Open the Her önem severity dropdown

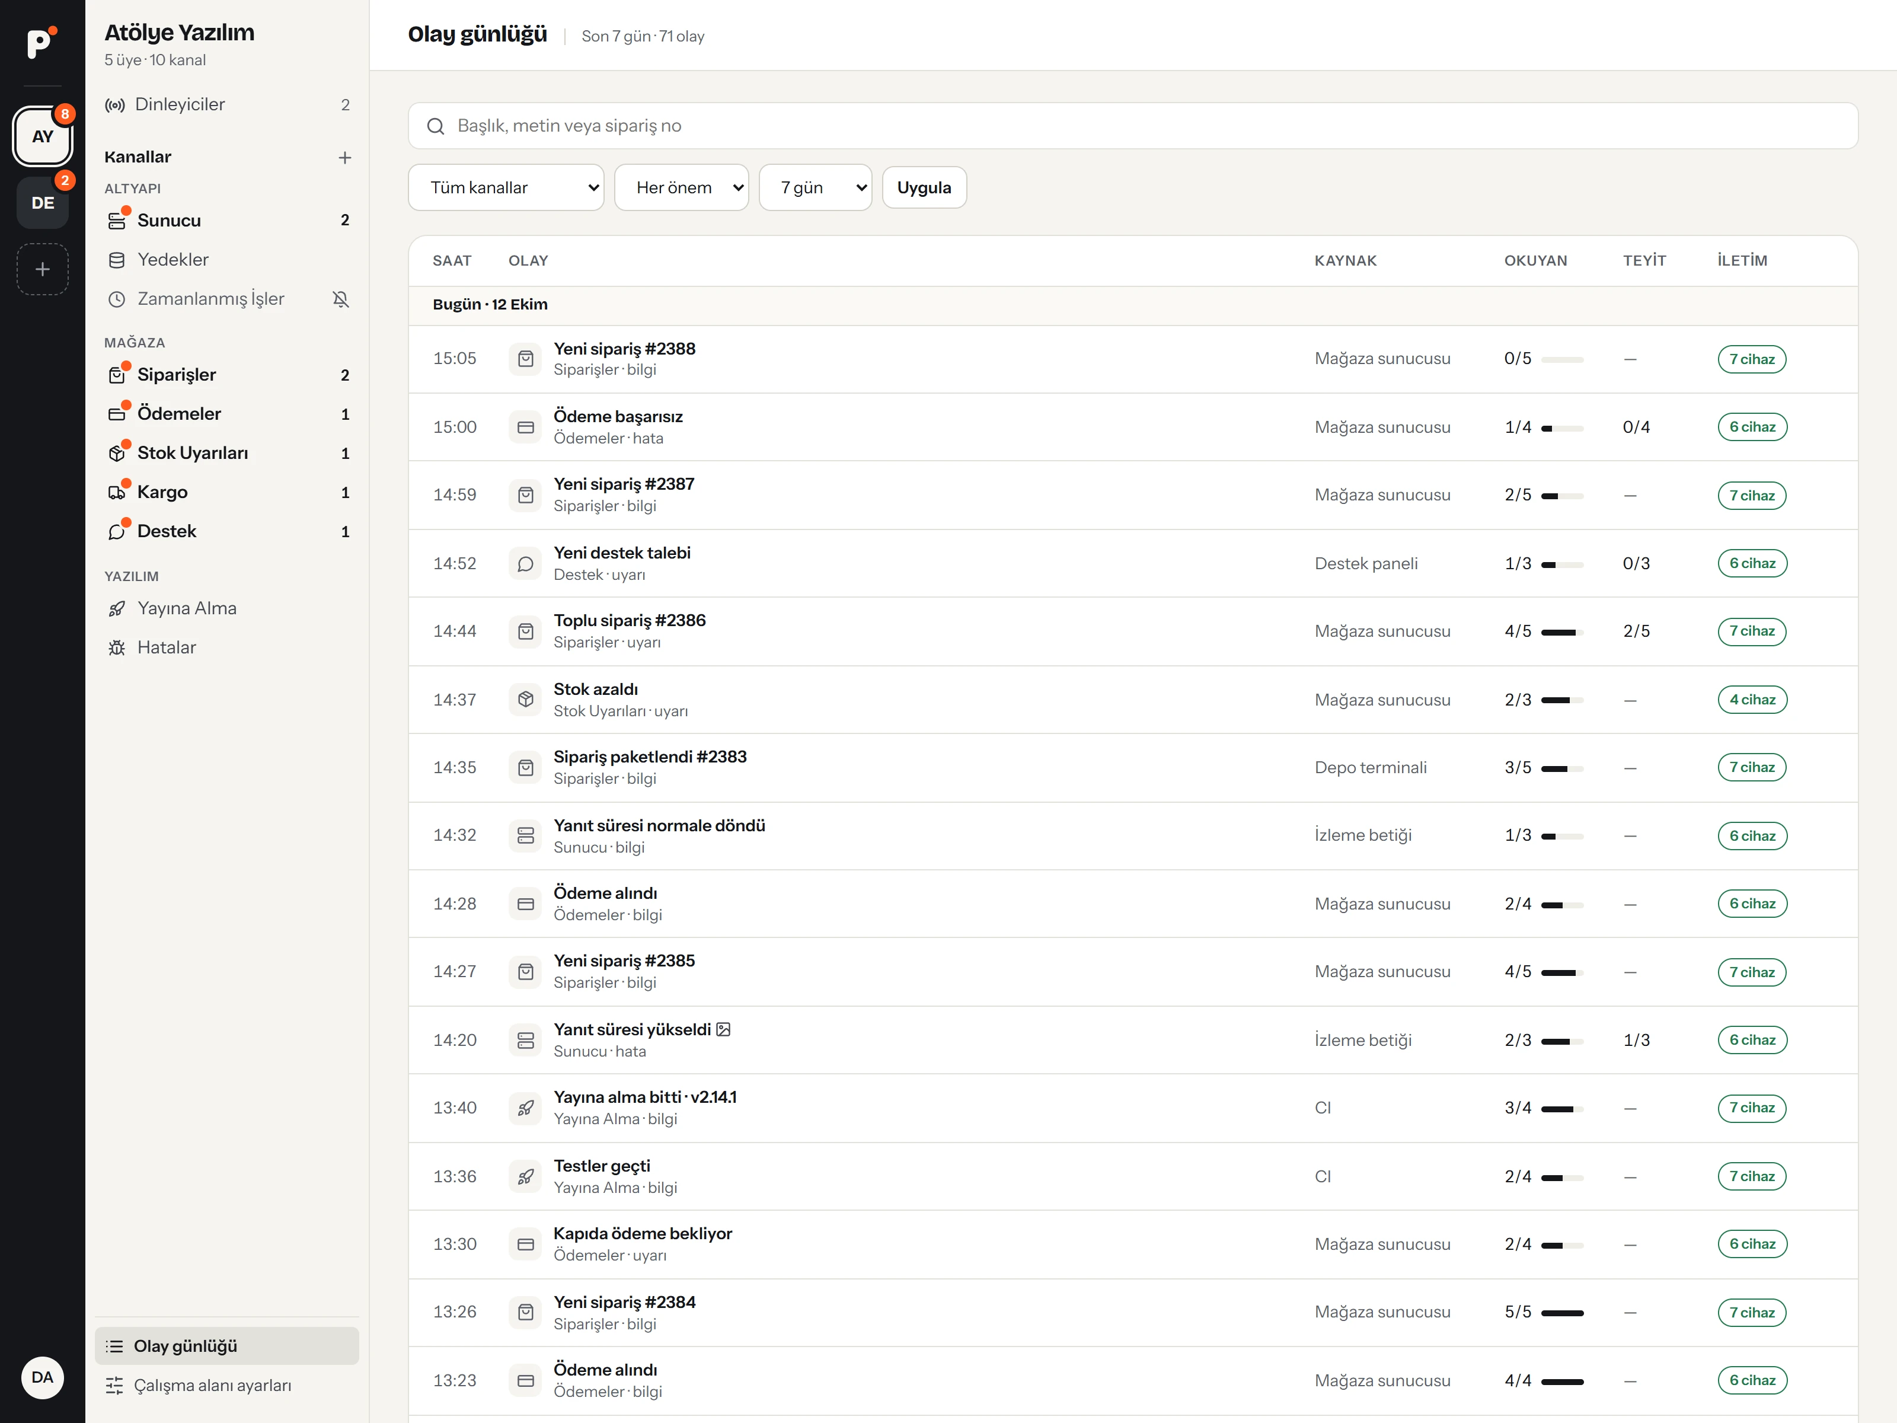tap(681, 188)
